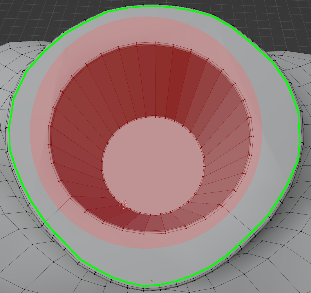Select the topmost vertex on green edge loop
The image size is (311, 293).
143,6
